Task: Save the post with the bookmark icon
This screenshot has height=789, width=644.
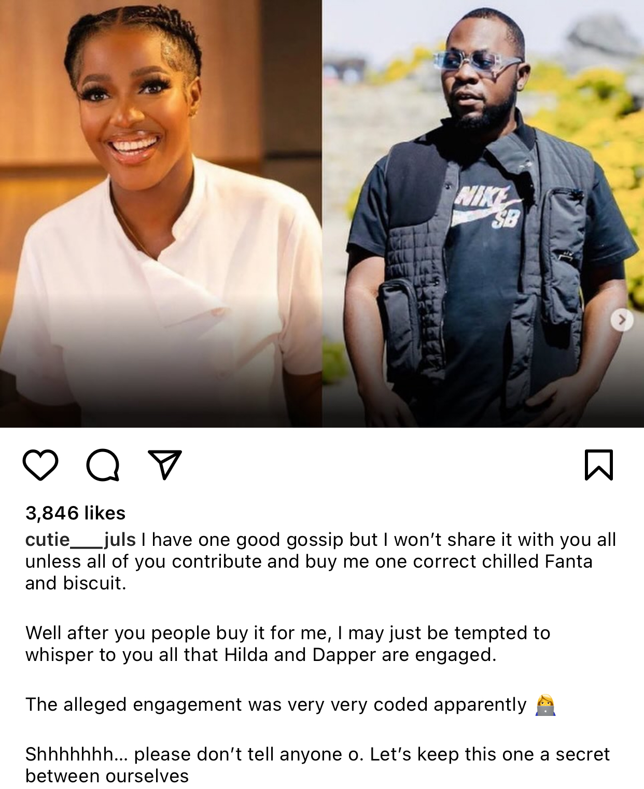Action: 599,465
